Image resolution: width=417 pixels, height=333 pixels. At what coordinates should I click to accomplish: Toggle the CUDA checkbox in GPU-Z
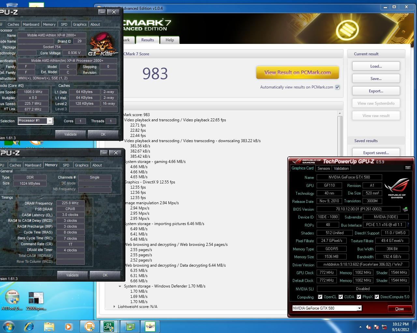tap(340, 297)
